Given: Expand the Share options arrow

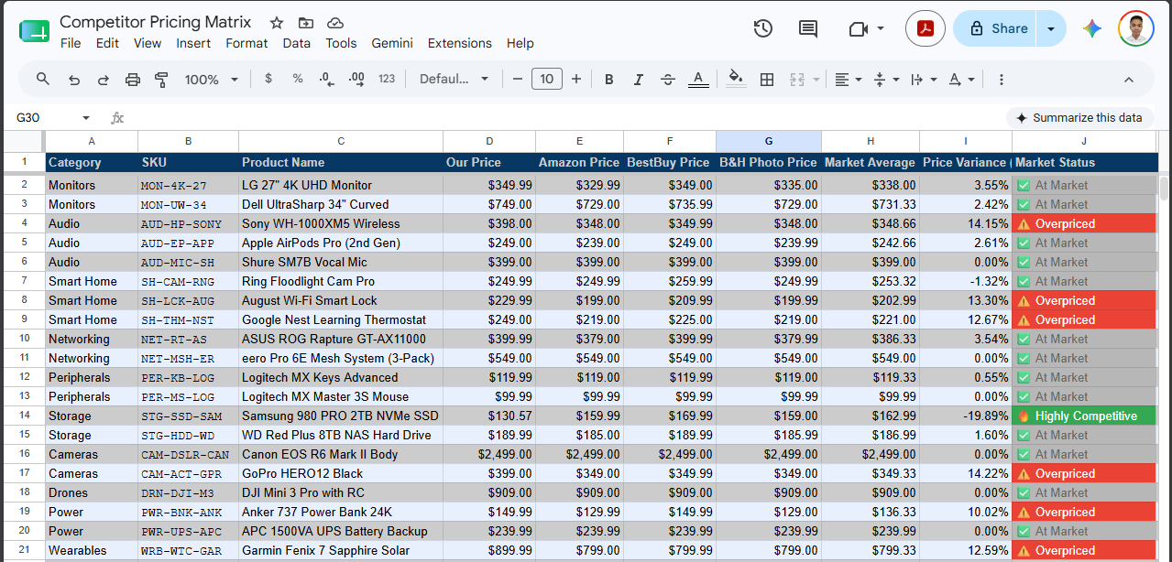Looking at the screenshot, I should click(x=1051, y=28).
